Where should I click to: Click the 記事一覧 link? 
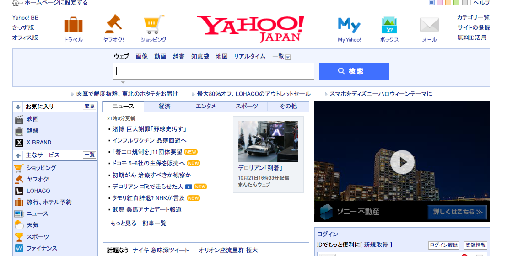point(155,224)
